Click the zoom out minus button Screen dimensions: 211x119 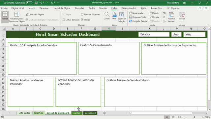(184, 117)
